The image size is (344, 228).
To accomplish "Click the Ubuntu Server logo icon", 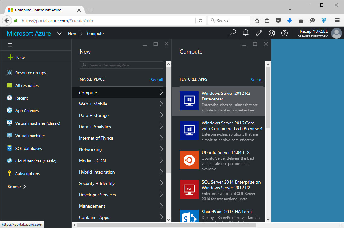I will click(x=189, y=160).
